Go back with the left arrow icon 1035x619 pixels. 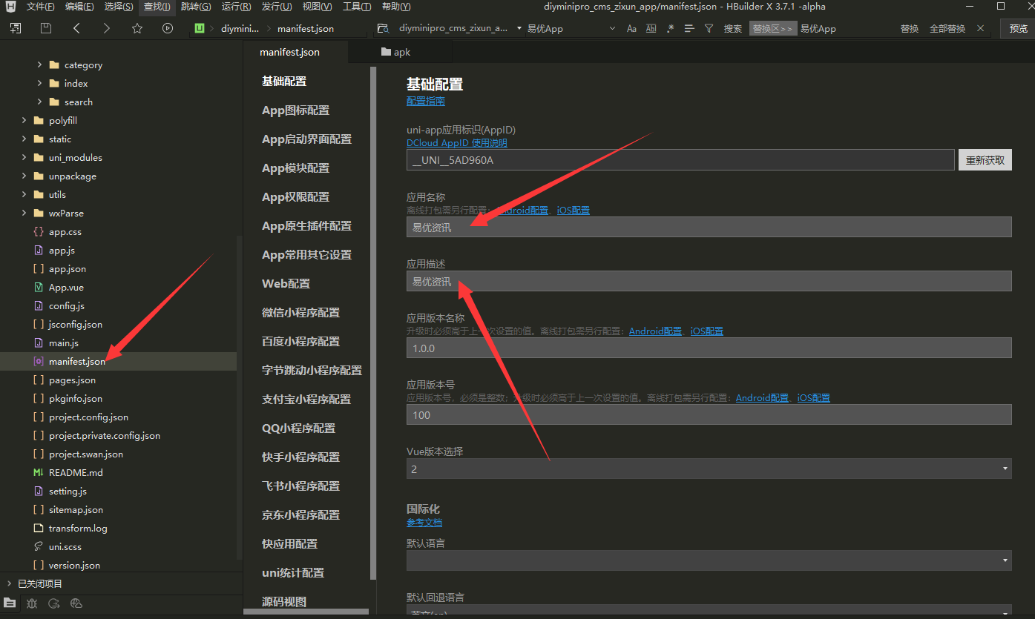[76, 28]
